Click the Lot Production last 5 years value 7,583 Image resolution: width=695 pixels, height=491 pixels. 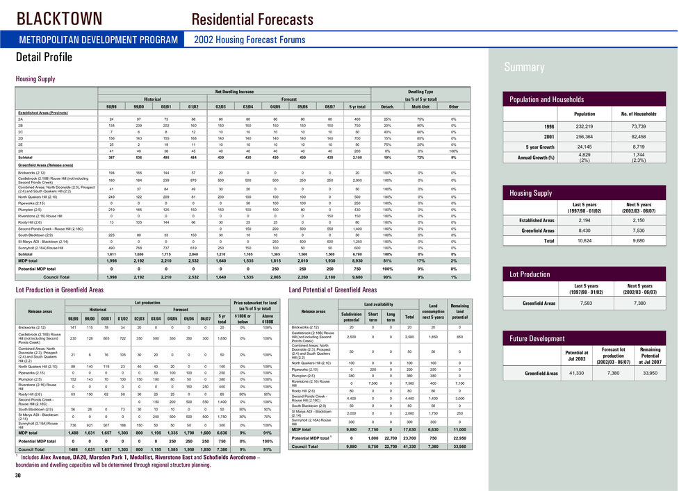pyautogui.click(x=586, y=303)
